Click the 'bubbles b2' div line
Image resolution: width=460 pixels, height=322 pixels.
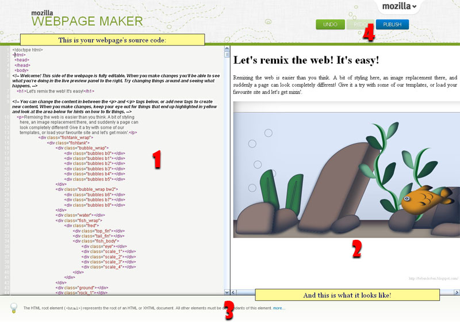95,164
